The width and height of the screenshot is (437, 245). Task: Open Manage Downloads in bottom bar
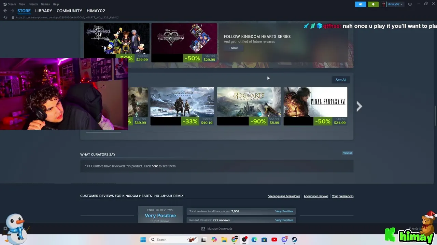[220, 229]
